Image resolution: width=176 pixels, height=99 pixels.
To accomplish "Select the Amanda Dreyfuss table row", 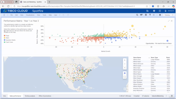I will pyautogui.click(x=152, y=89).
